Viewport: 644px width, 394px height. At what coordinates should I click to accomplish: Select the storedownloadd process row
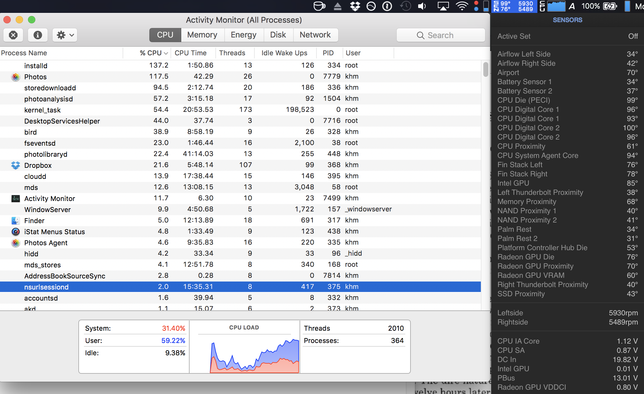[240, 88]
